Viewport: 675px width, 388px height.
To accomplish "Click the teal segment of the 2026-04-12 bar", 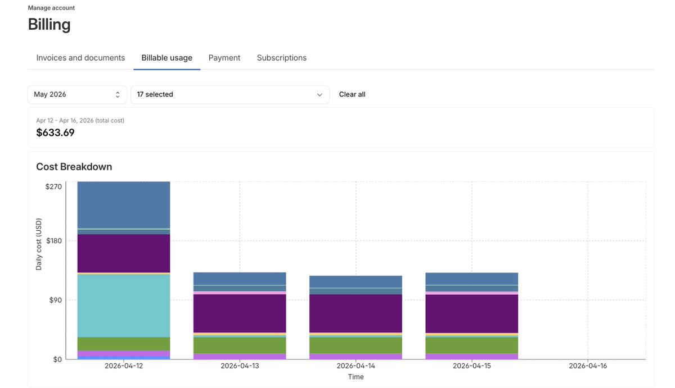I will click(124, 305).
